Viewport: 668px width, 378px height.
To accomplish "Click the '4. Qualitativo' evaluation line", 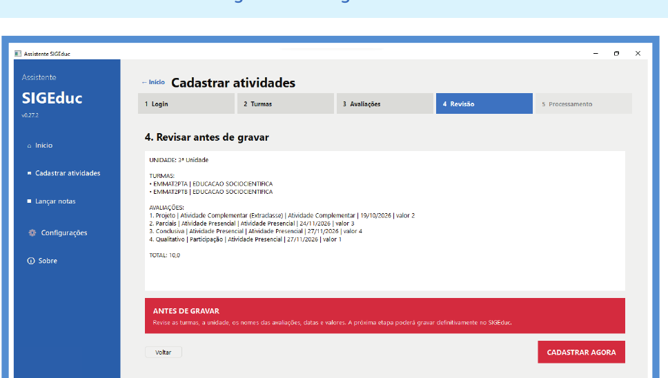I will 246,239.
